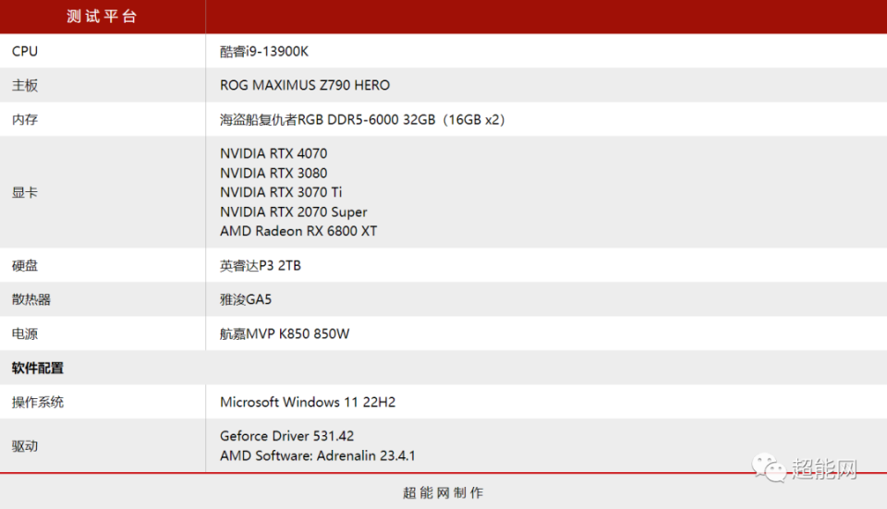
Task: Click the 雅浚GA5 value
Action: [x=246, y=299]
